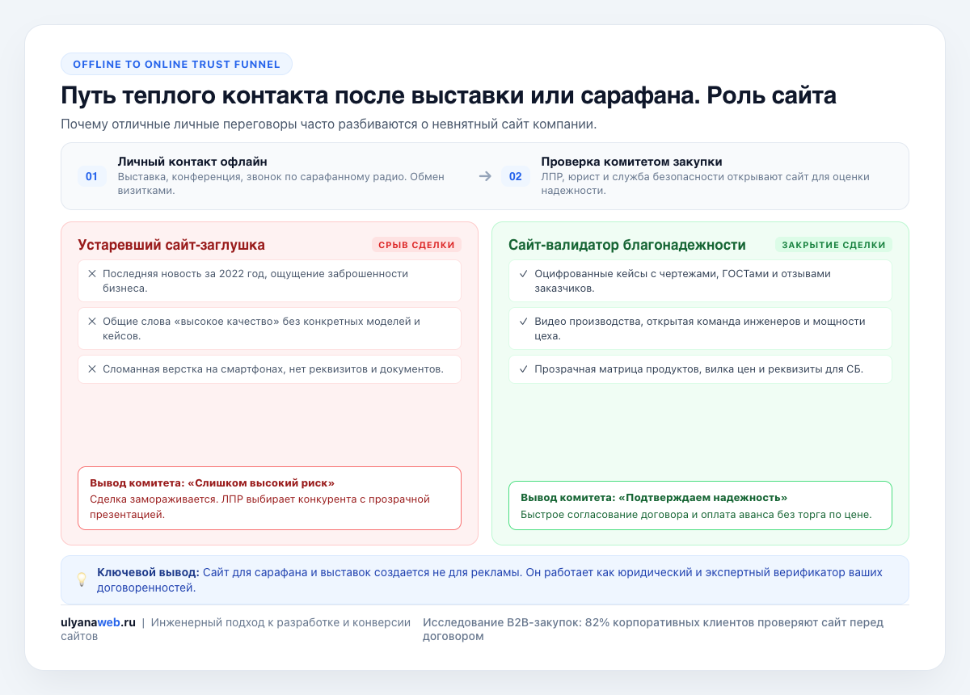Click the 'Устаревший сайт-заглушка' card title

pos(171,245)
